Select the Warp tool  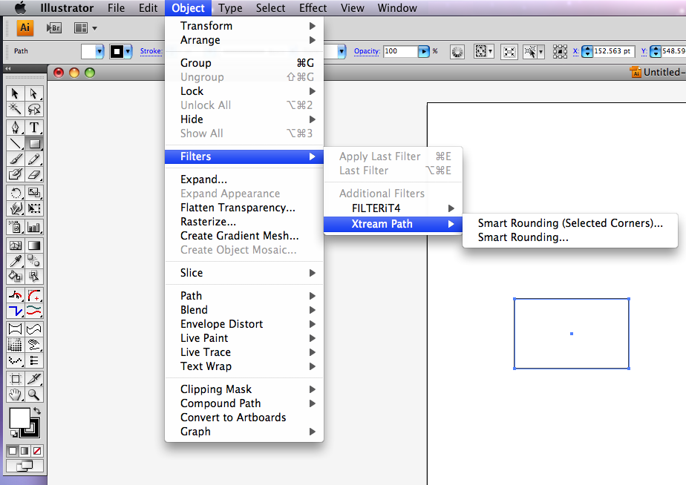(x=16, y=208)
